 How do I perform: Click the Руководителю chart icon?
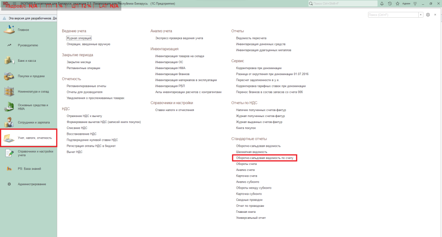(x=9, y=45)
